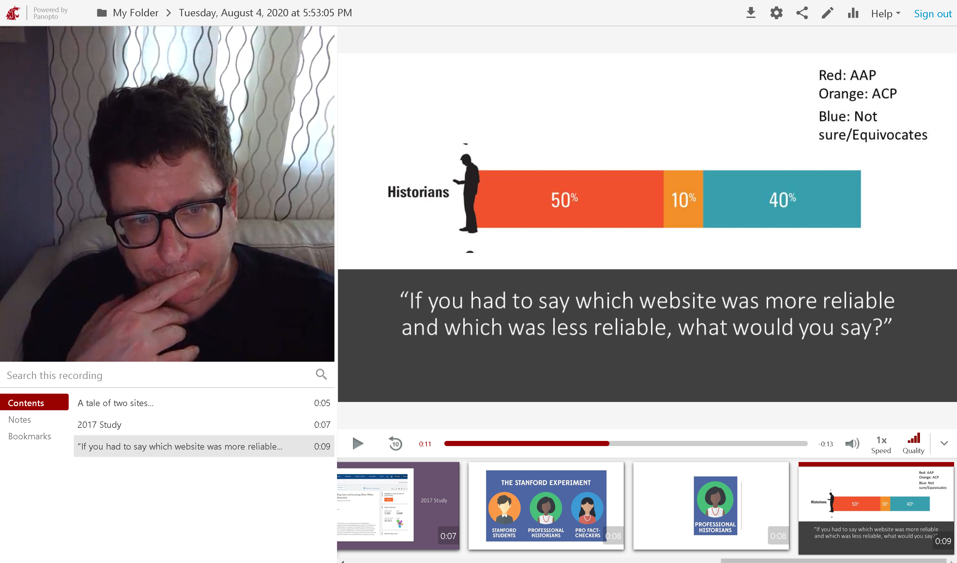957x563 pixels.
Task: Open settings with the gear icon
Action: pyautogui.click(x=776, y=13)
